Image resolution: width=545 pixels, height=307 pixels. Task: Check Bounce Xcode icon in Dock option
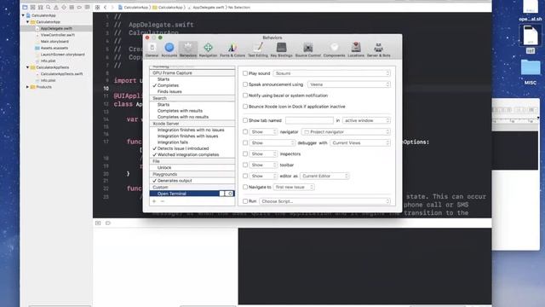pyautogui.click(x=245, y=107)
